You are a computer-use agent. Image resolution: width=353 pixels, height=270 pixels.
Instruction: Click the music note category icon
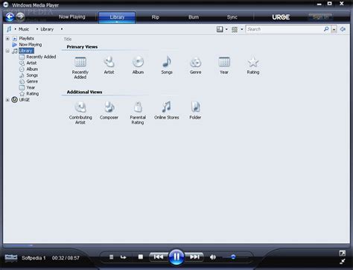(x=9, y=29)
